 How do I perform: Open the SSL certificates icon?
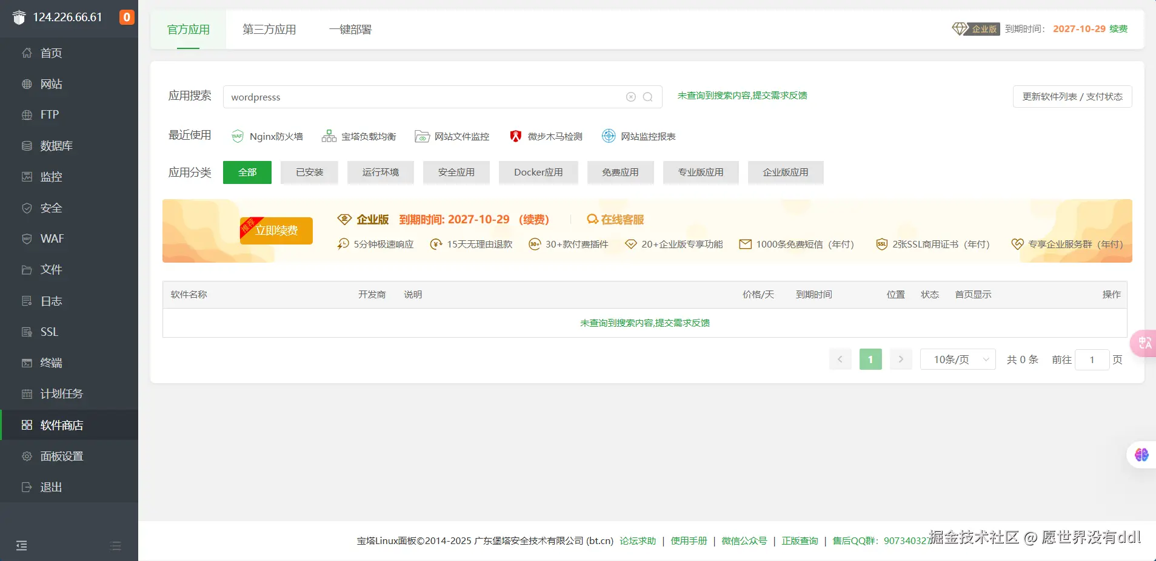pyautogui.click(x=27, y=332)
